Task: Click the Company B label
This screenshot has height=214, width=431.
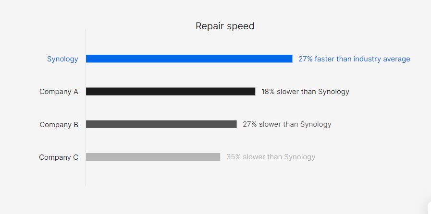Action: [59, 125]
